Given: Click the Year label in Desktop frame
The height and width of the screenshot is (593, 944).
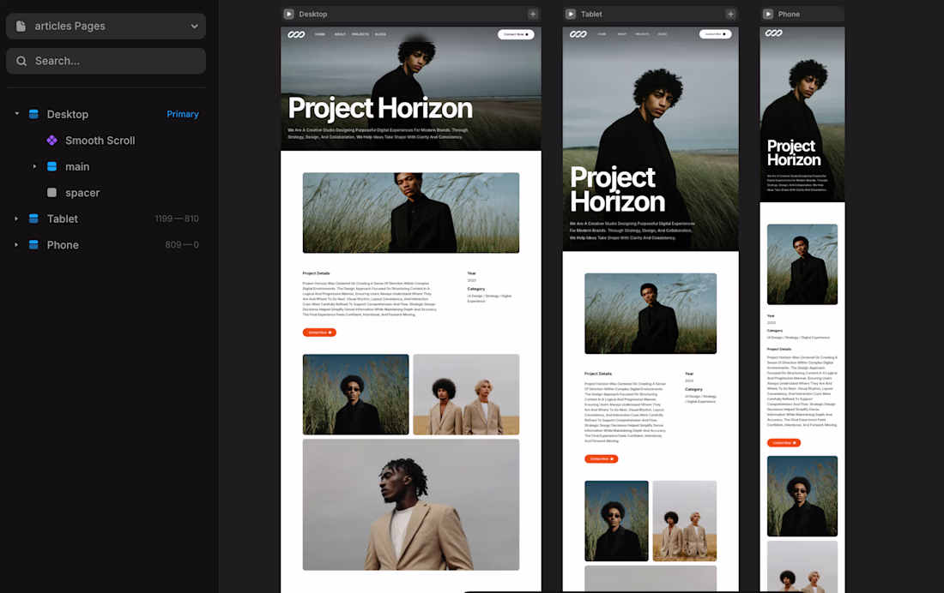Looking at the screenshot, I should point(471,273).
